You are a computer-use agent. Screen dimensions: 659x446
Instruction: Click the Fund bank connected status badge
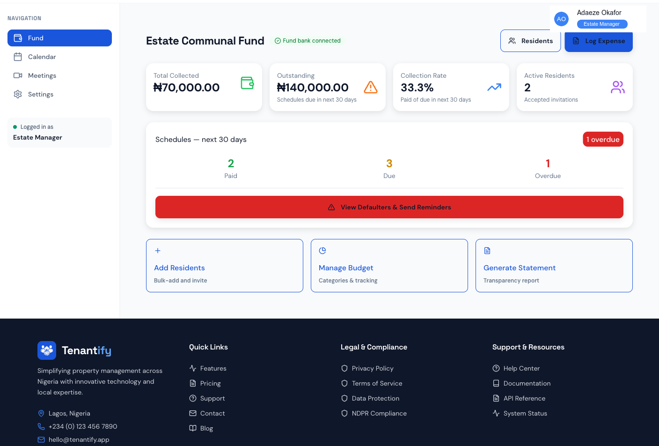[308, 41]
